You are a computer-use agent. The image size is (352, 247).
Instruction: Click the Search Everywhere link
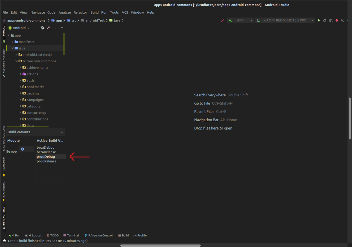(210, 95)
